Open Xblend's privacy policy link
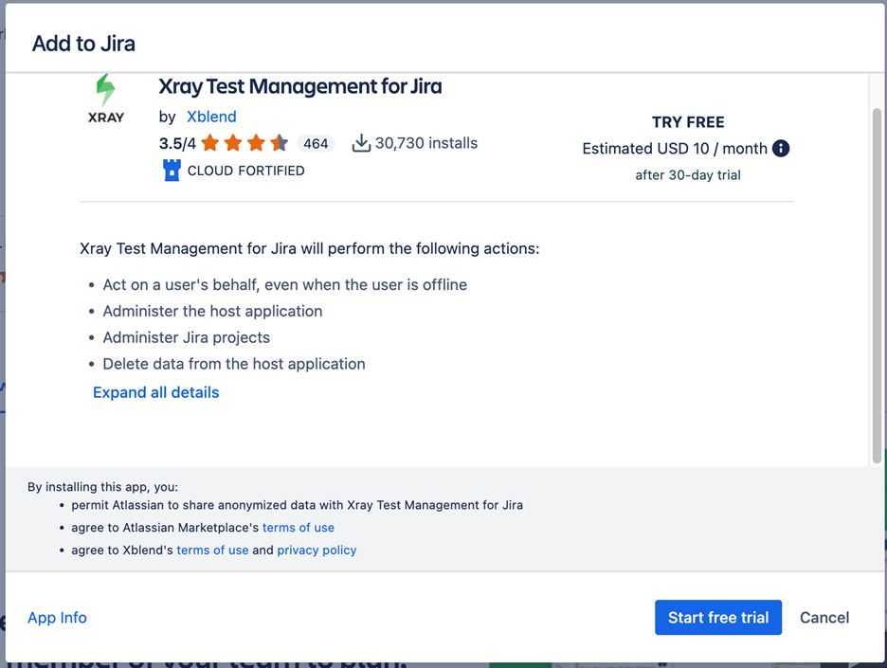The width and height of the screenshot is (887, 668). coord(317,551)
